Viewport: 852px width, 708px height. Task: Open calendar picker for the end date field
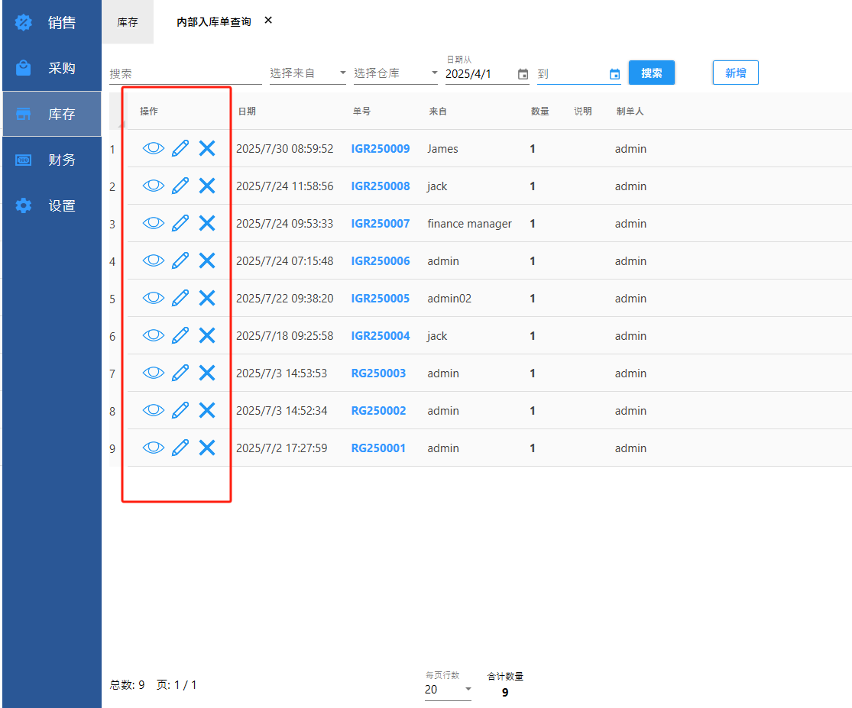(614, 74)
